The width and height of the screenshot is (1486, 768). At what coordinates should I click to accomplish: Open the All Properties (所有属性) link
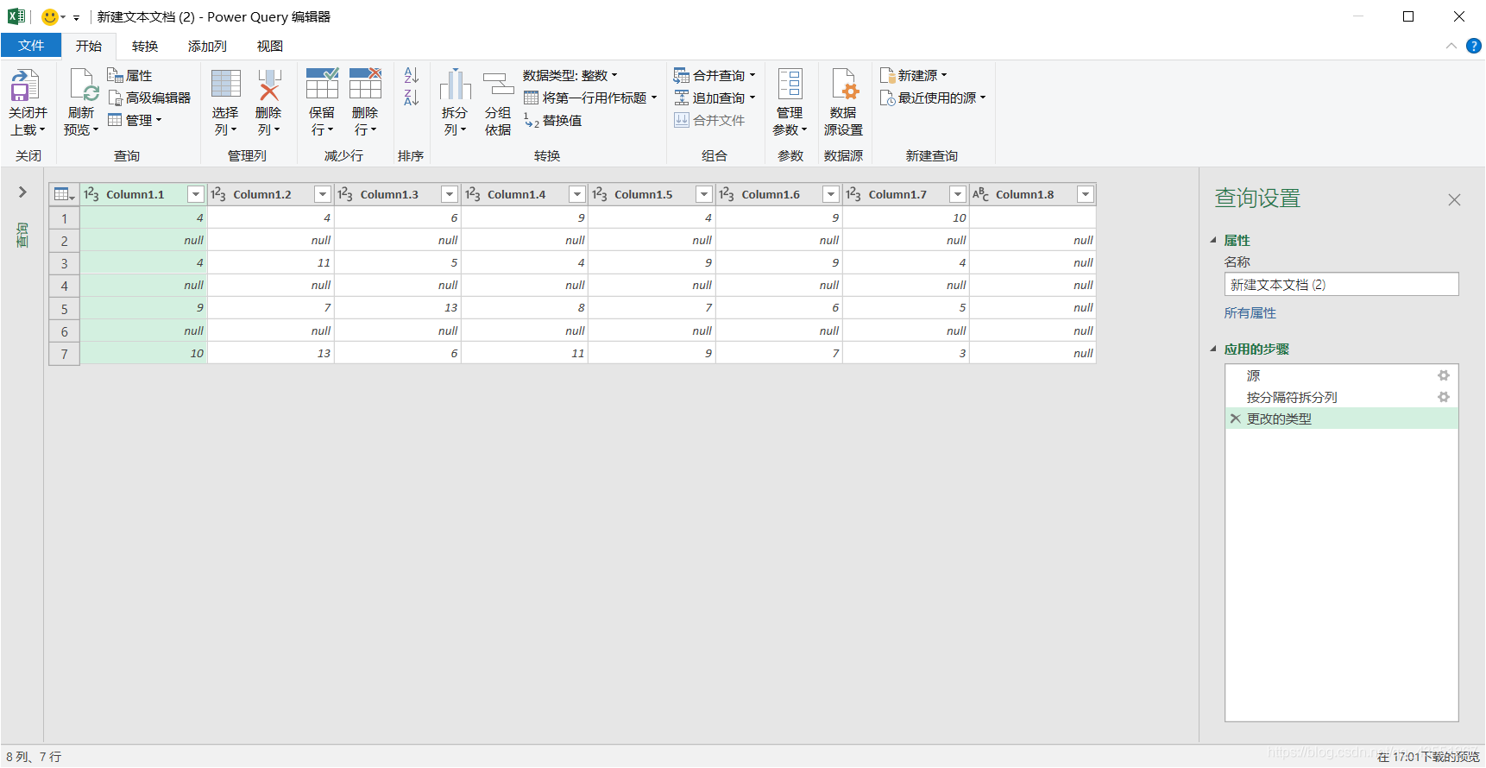[1250, 312]
